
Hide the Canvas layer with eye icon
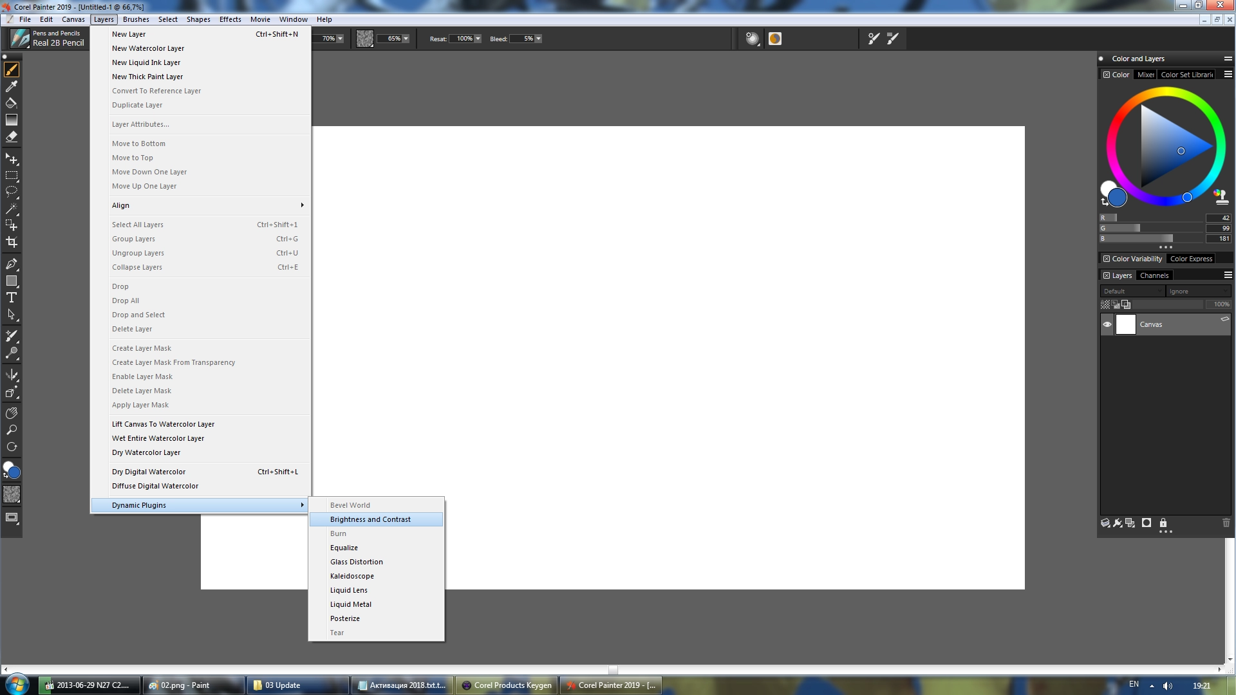click(x=1107, y=324)
